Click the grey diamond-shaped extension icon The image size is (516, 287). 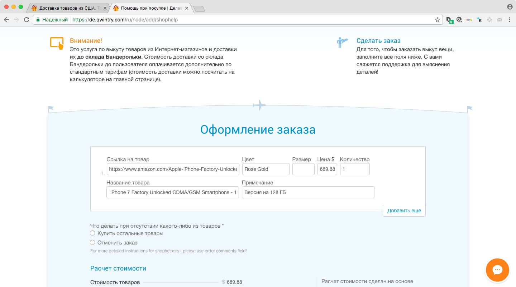[x=489, y=20]
